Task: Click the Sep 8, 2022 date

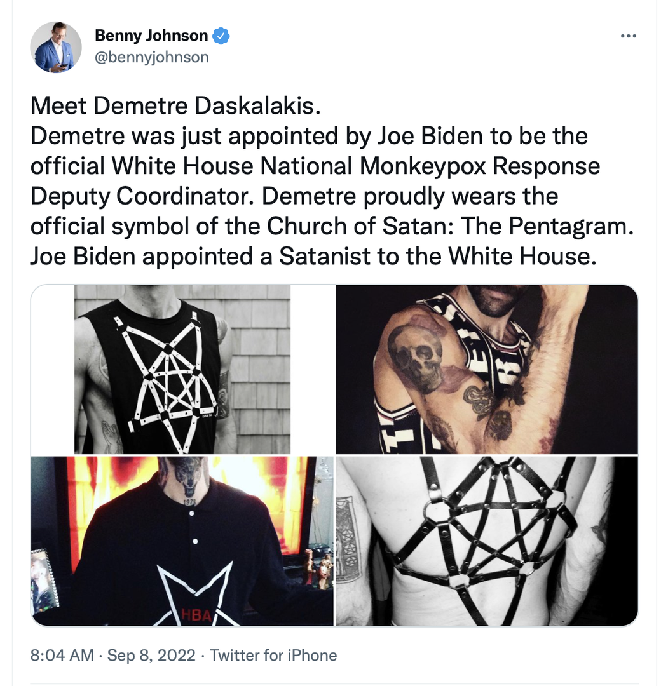Action: pos(151,655)
